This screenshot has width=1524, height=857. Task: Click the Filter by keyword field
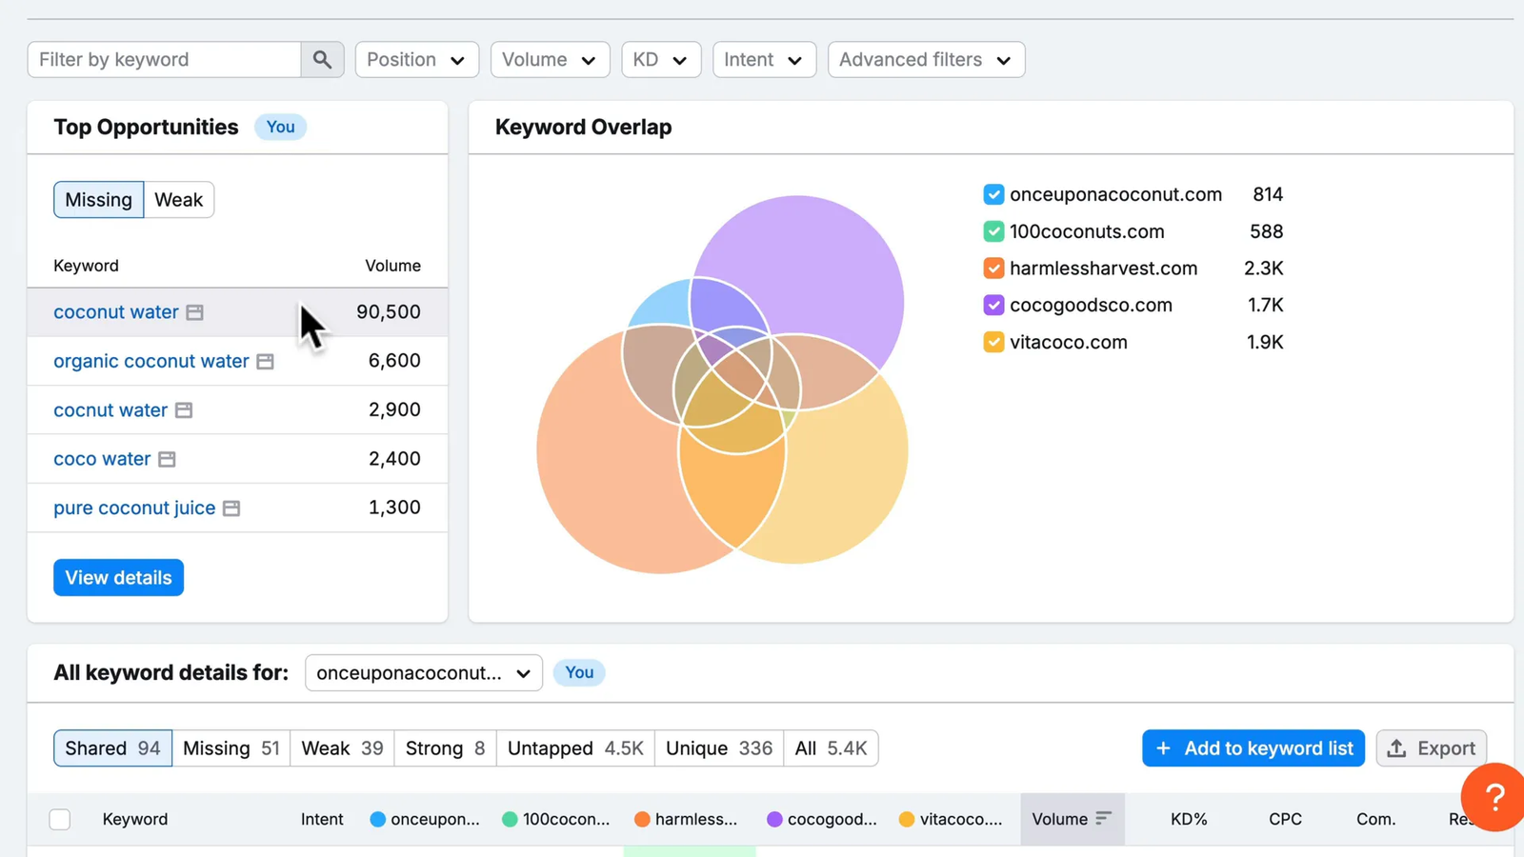[x=165, y=59]
